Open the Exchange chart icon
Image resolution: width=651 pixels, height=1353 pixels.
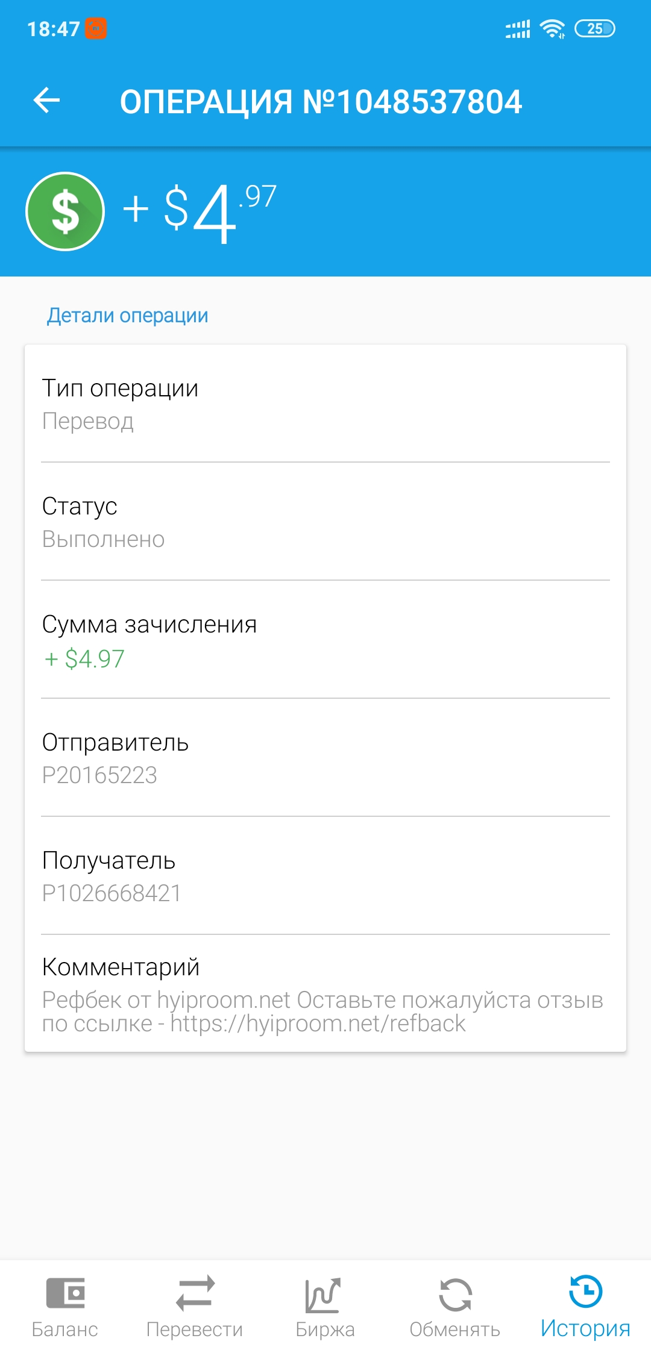click(324, 1294)
